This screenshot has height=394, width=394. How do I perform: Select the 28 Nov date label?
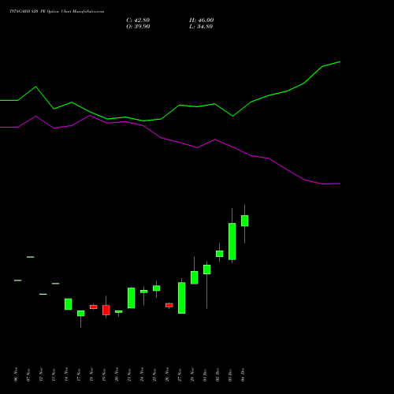click(x=192, y=374)
